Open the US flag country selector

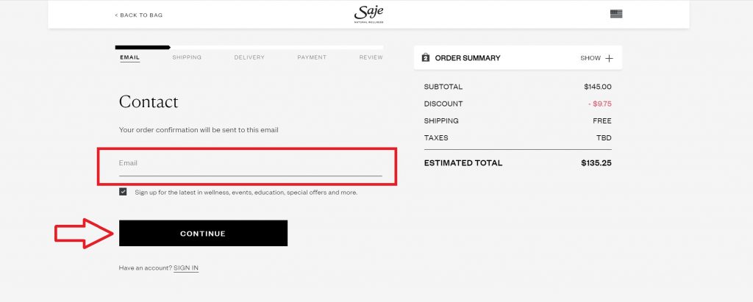(x=615, y=14)
